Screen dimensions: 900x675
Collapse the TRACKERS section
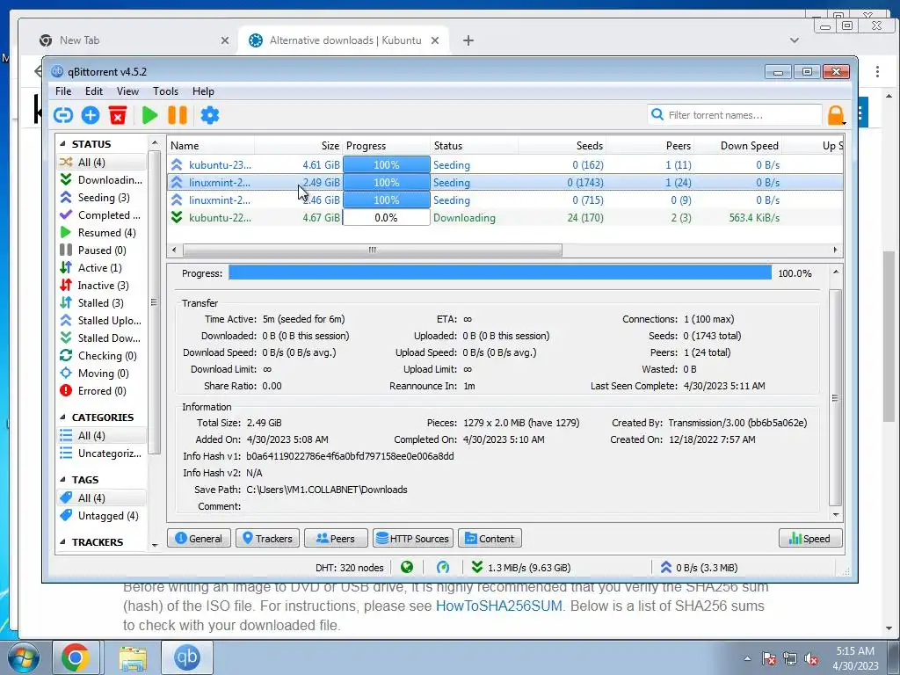point(62,542)
